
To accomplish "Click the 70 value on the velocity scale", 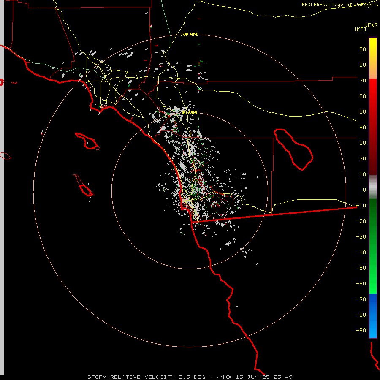I will coord(363,81).
